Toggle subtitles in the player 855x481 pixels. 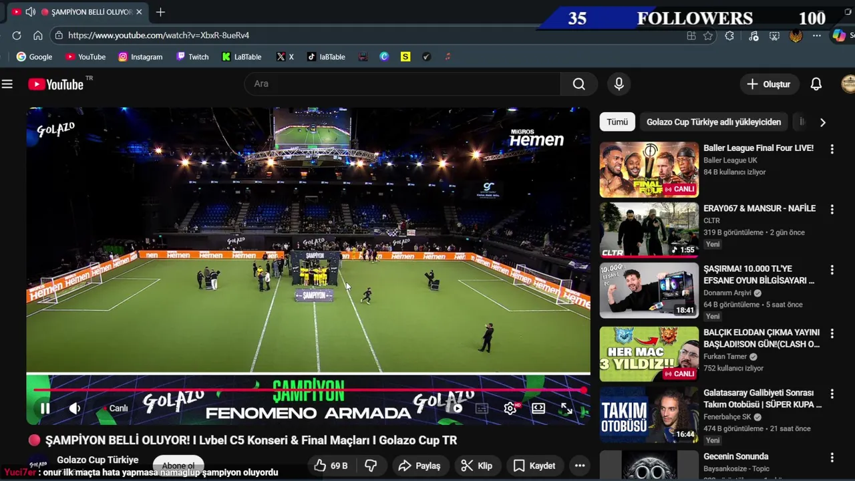click(482, 408)
